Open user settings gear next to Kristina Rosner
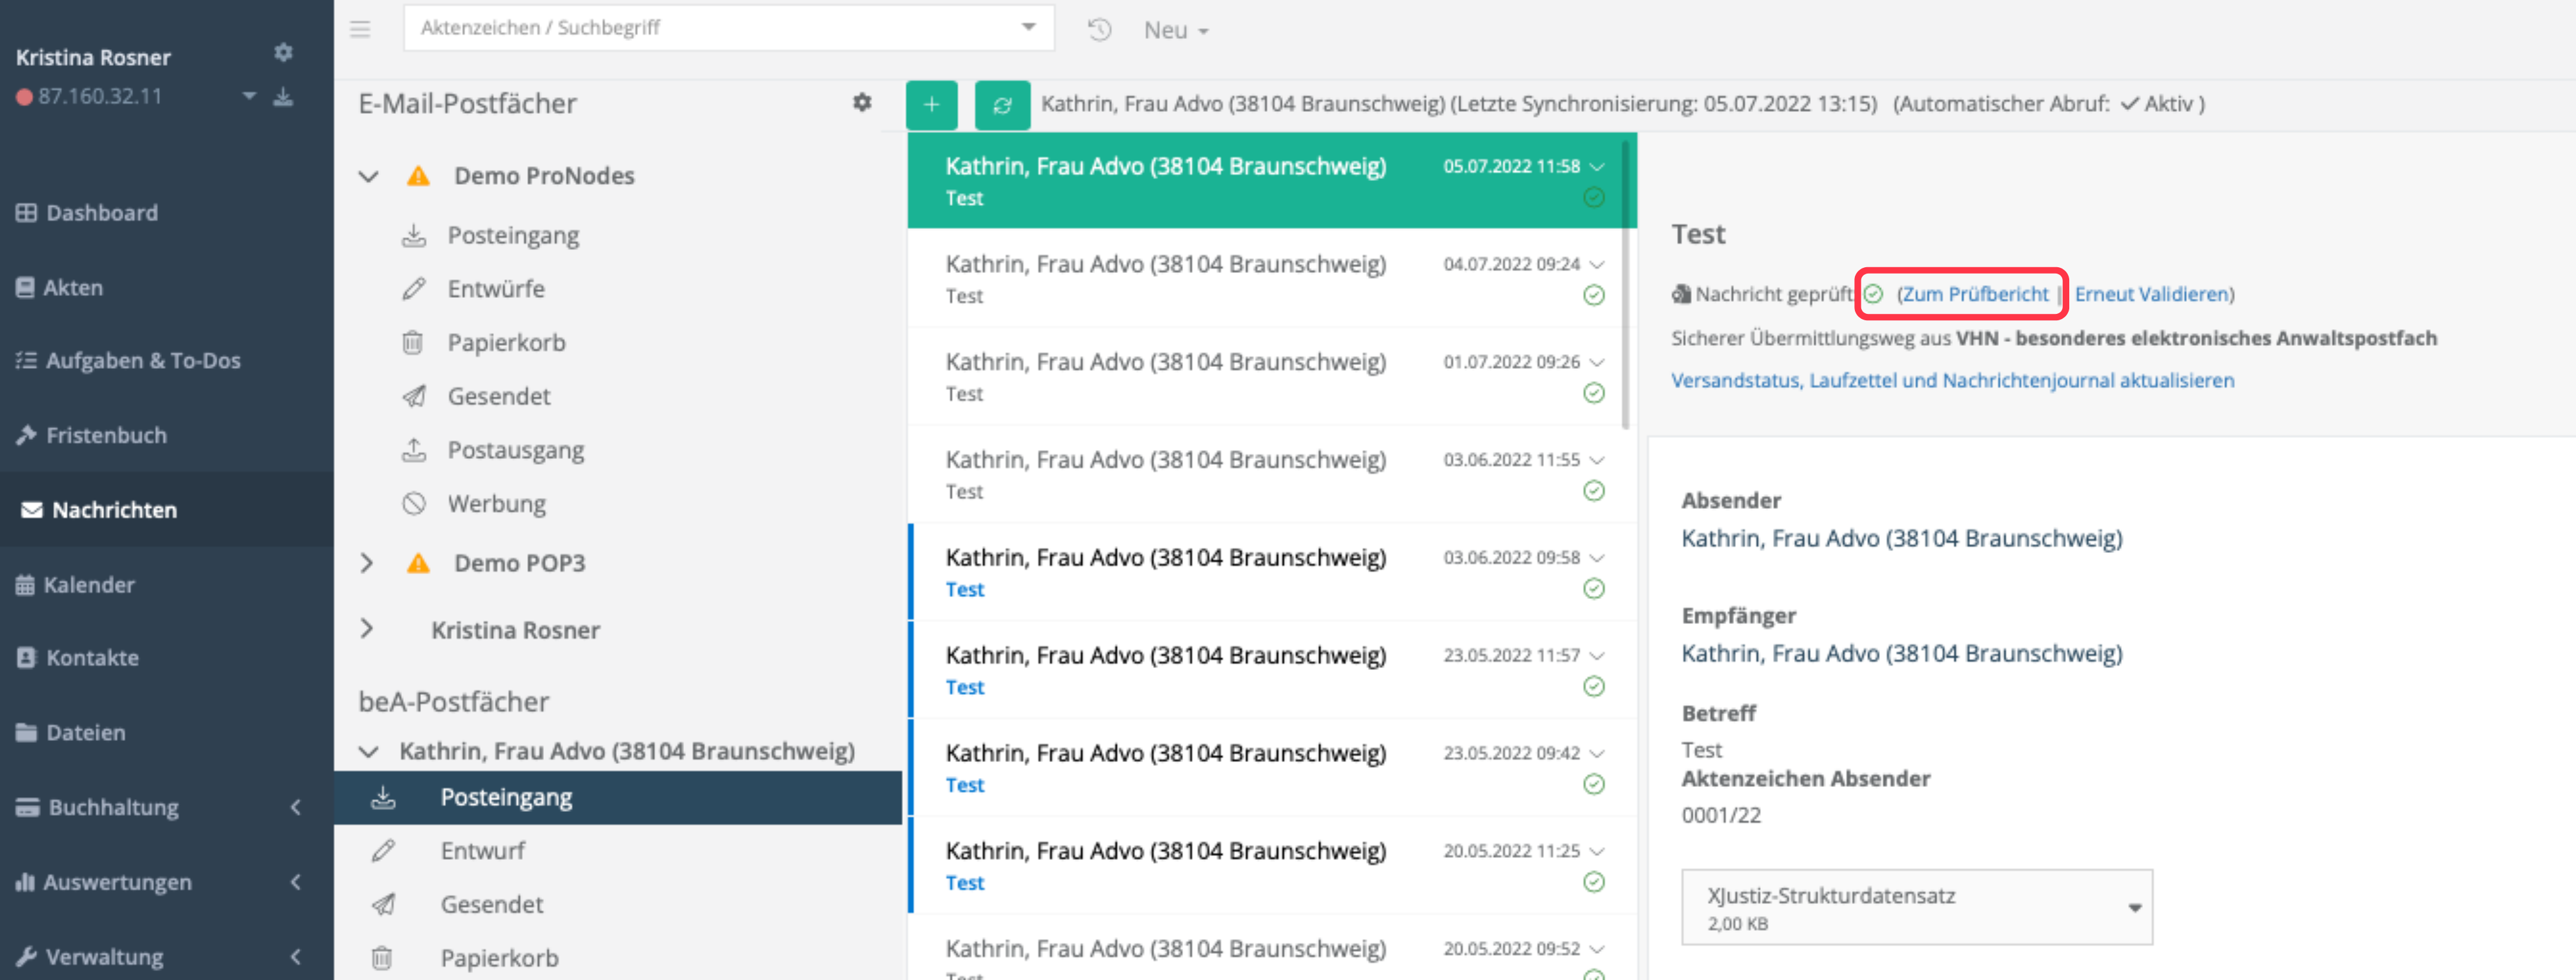 coord(283,52)
